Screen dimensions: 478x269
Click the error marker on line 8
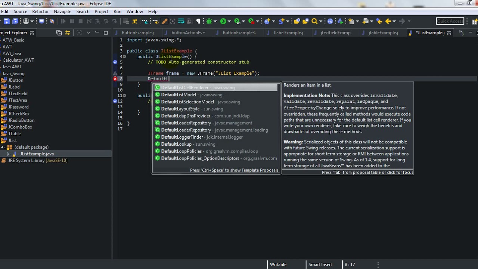pos(115,79)
